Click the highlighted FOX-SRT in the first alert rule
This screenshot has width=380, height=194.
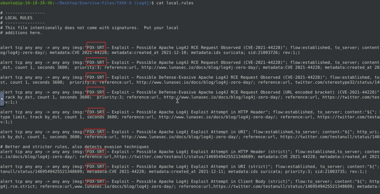click(x=96, y=48)
